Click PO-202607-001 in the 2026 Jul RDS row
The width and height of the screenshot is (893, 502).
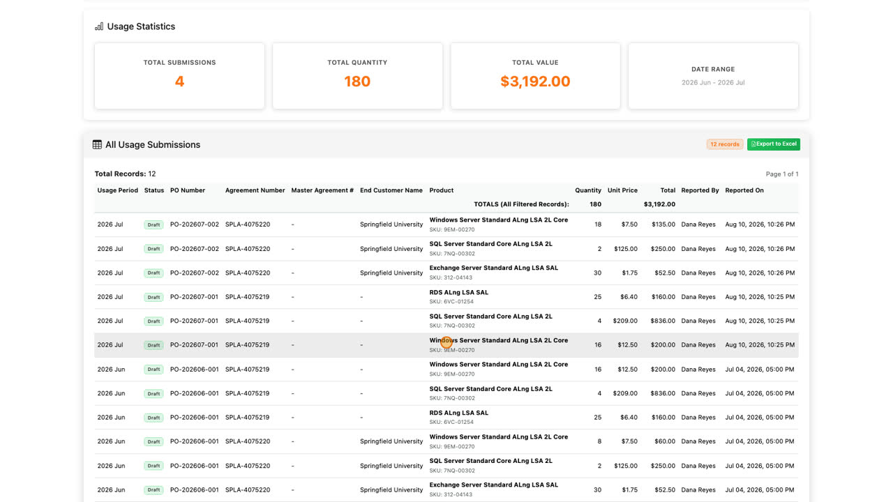[x=195, y=297]
